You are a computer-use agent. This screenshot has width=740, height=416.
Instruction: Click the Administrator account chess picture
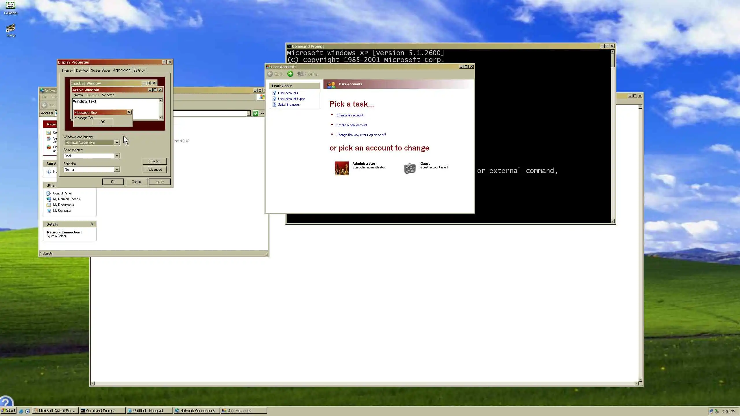coord(342,168)
